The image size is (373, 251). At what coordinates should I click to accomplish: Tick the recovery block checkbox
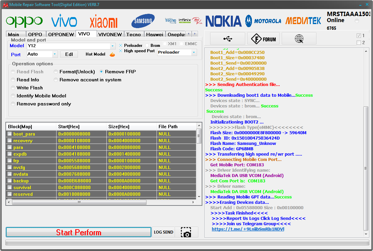pos(9,140)
